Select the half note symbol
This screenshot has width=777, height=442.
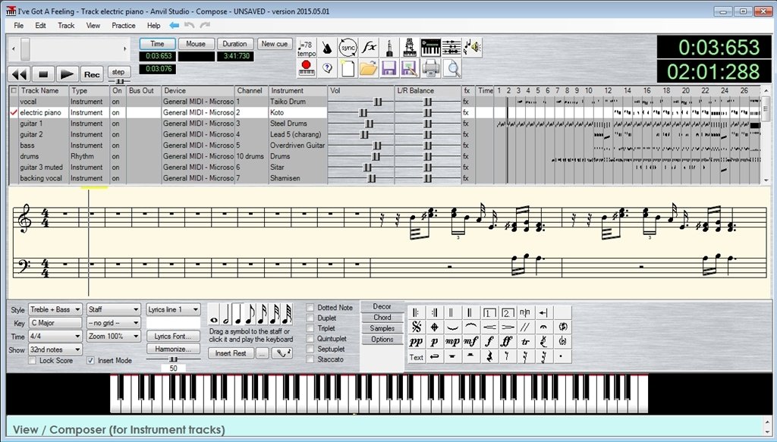[x=225, y=315]
